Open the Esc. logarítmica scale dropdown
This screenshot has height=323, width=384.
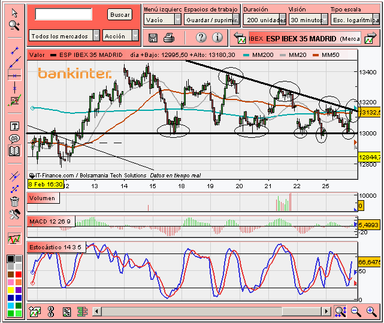pos(355,20)
